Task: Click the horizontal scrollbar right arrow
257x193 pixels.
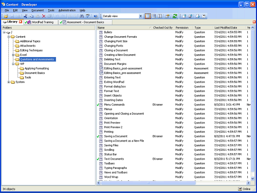Action: click(x=248, y=183)
